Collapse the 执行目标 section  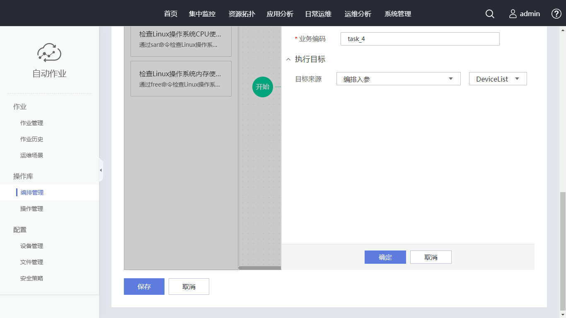[289, 59]
